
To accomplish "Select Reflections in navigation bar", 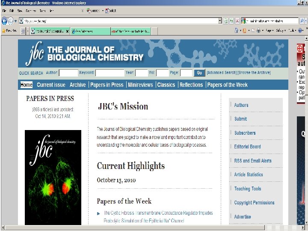I will [x=191, y=85].
